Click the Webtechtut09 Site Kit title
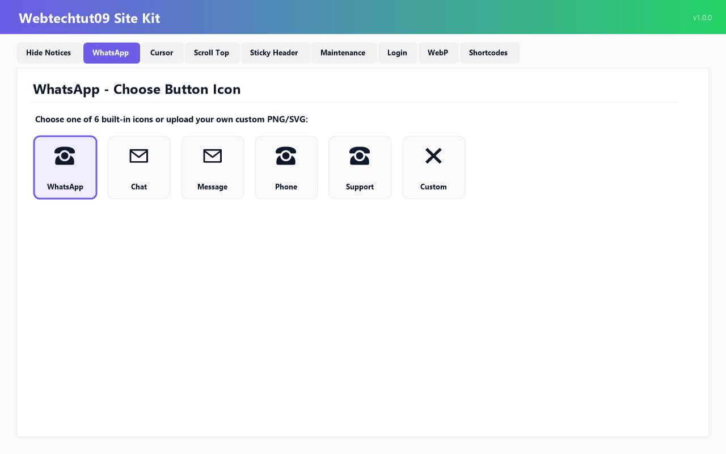This screenshot has height=454, width=726. pyautogui.click(x=90, y=18)
